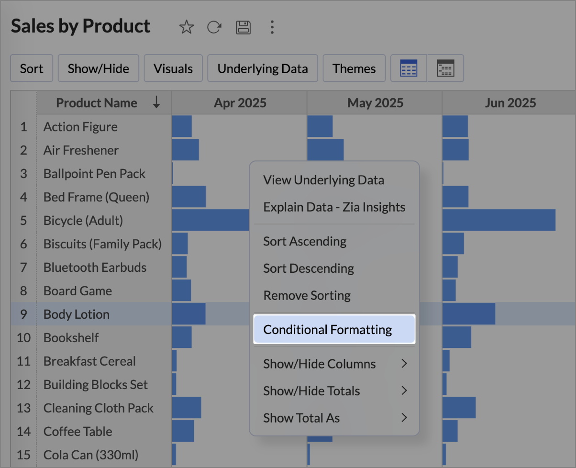Open the Themes button

click(x=354, y=68)
